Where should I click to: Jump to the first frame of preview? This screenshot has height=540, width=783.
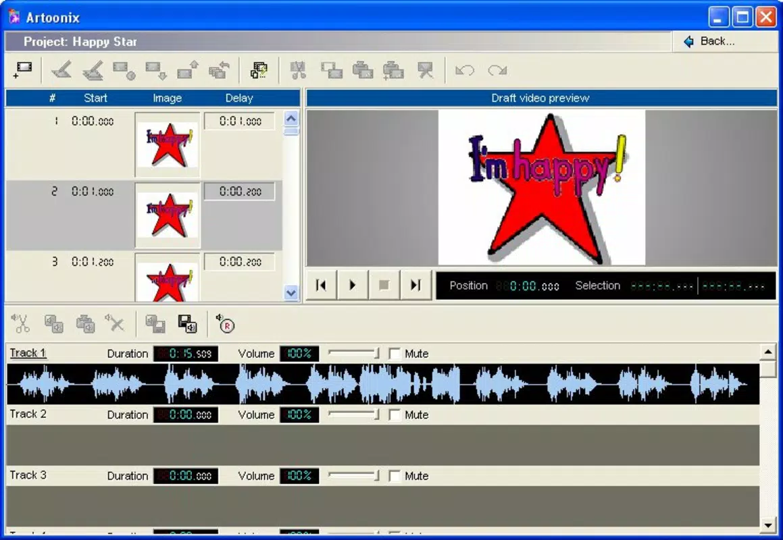pos(321,285)
